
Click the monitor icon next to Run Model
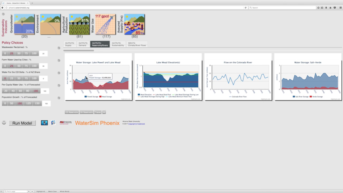coord(44,123)
